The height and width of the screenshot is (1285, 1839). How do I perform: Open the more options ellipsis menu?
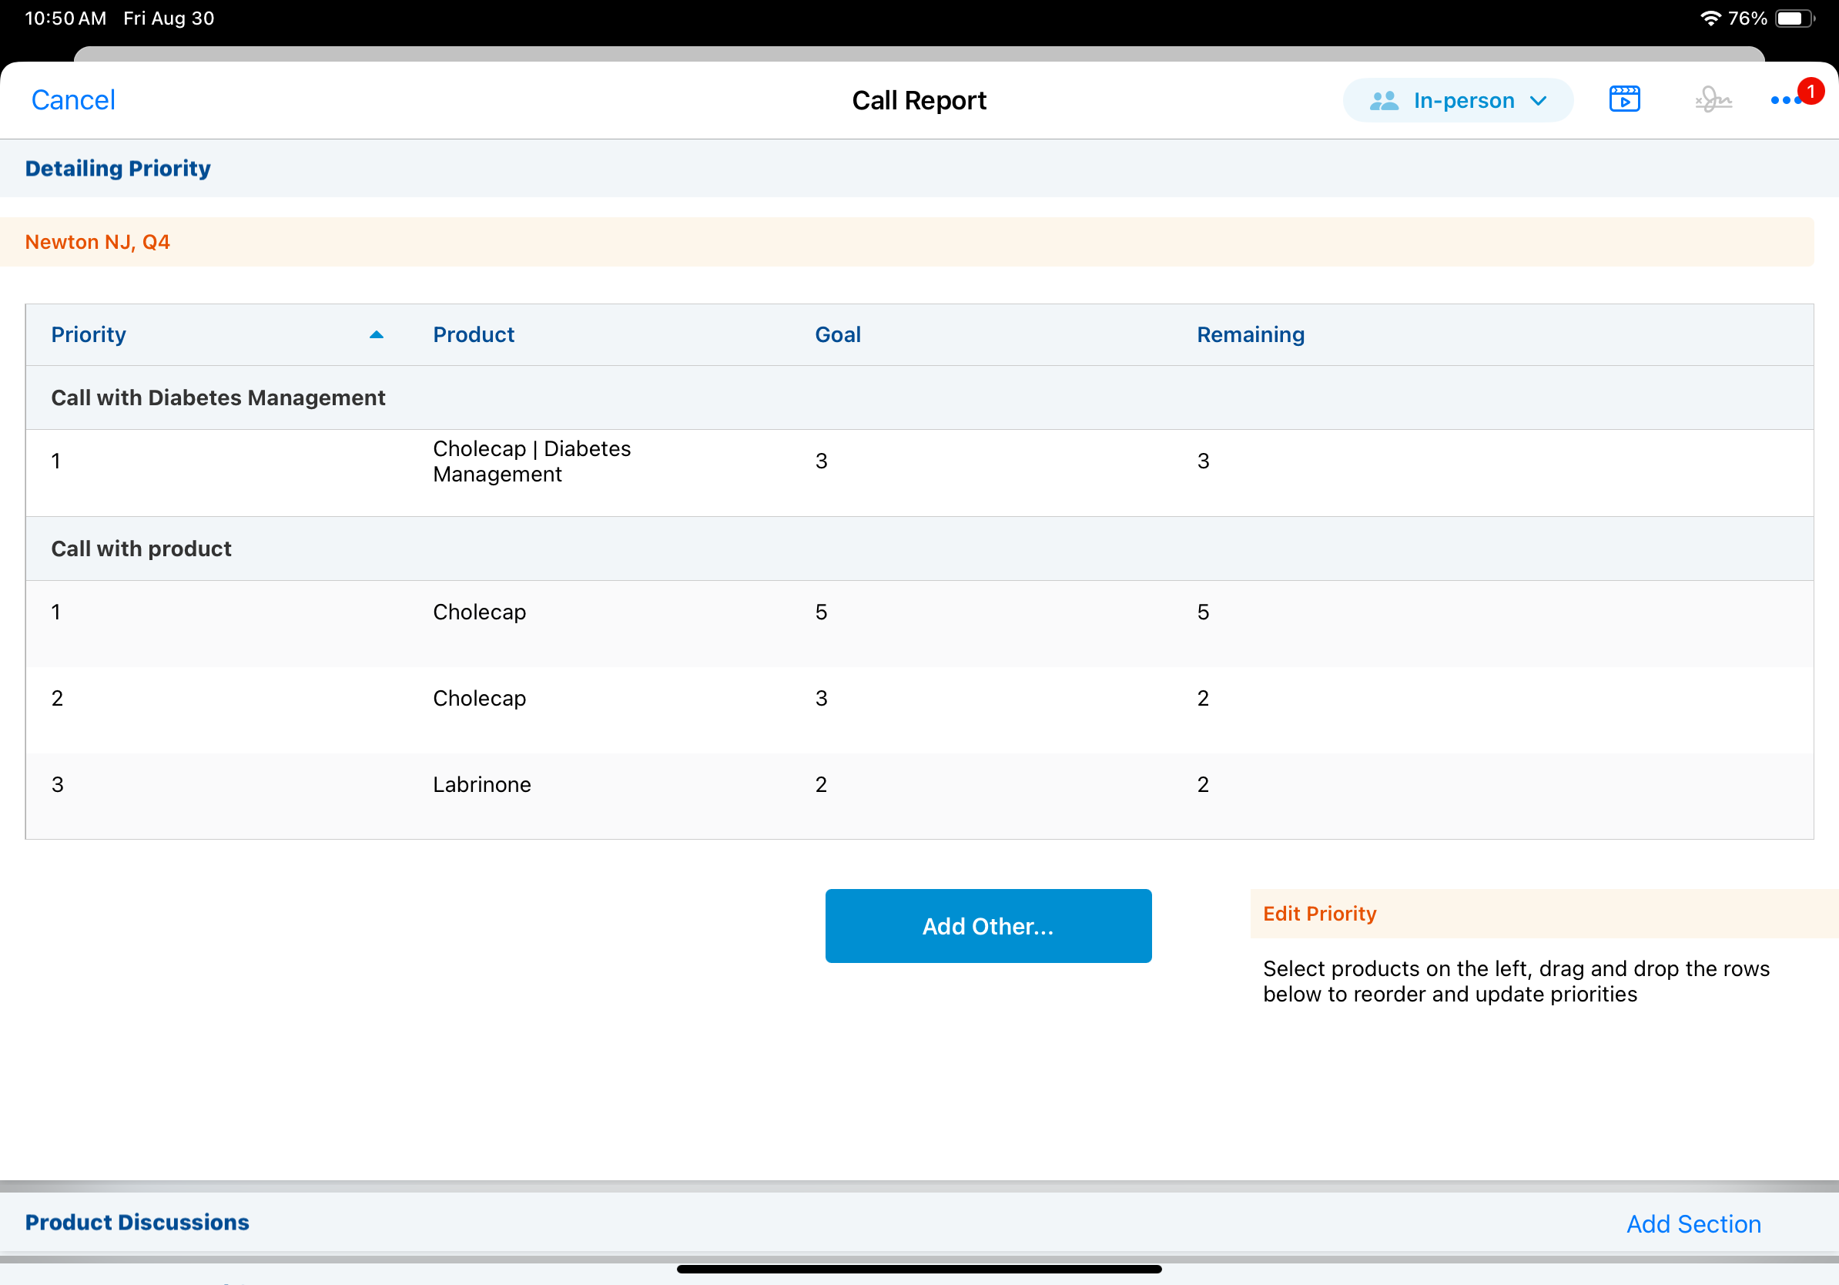click(1783, 101)
